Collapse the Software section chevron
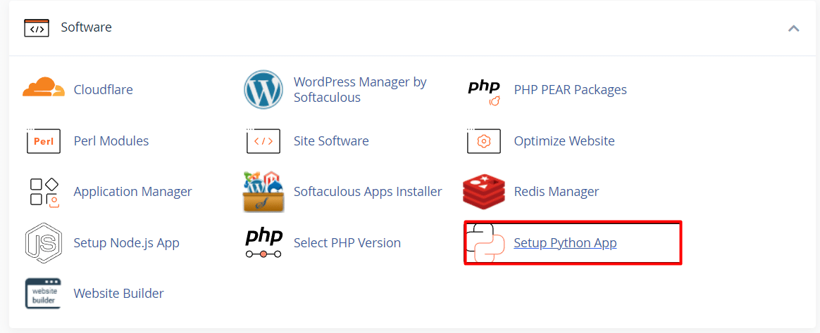Viewport: 820px width, 333px height. click(793, 28)
